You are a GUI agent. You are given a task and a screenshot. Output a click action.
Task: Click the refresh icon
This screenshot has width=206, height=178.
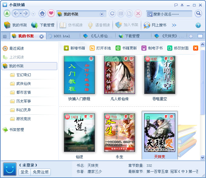112,13
